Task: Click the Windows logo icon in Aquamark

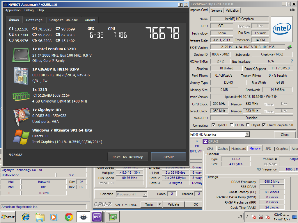Action: (21, 137)
